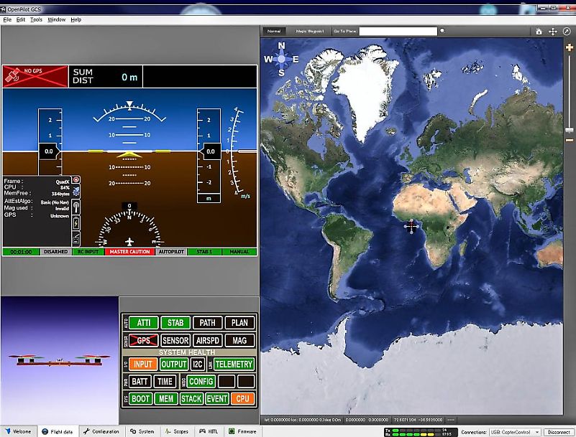Open the HITL tab

pyautogui.click(x=209, y=431)
